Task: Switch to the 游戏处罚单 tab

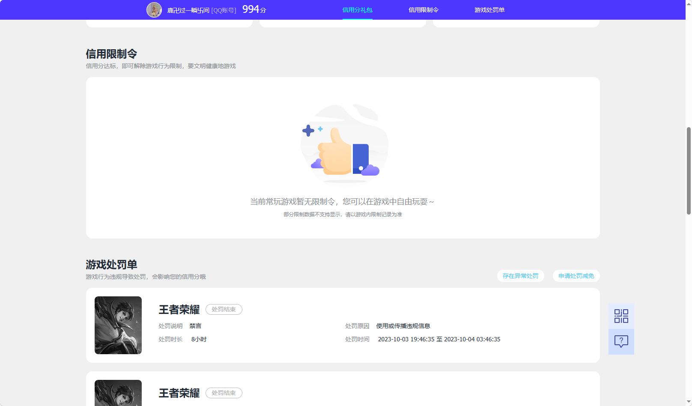Action: pyautogui.click(x=489, y=9)
